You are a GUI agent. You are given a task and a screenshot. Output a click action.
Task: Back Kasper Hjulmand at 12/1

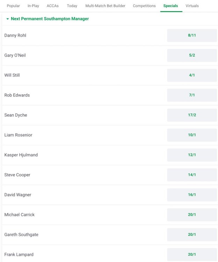[x=192, y=155]
